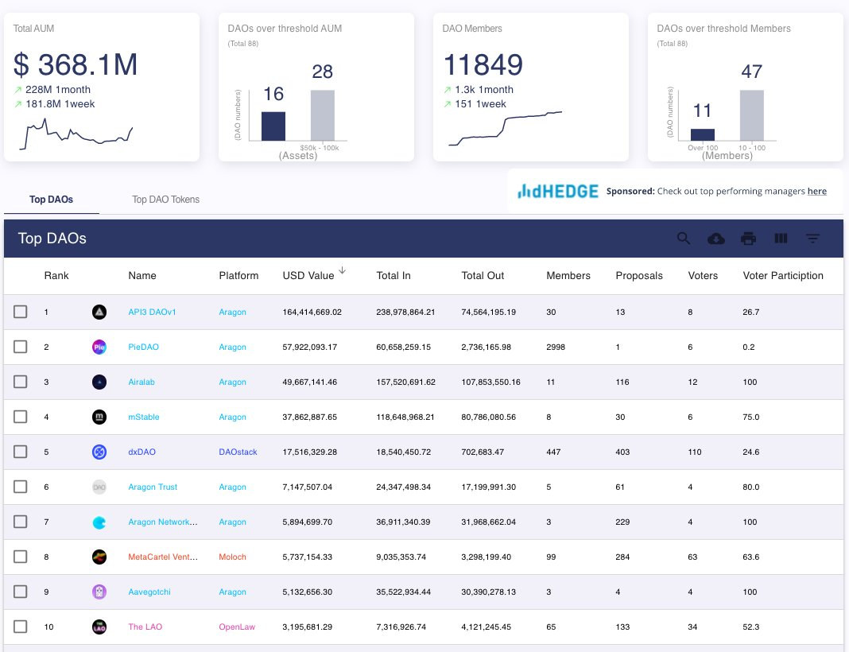The width and height of the screenshot is (849, 652).
Task: Click PieDAO's 2998 members cell
Action: tap(556, 347)
